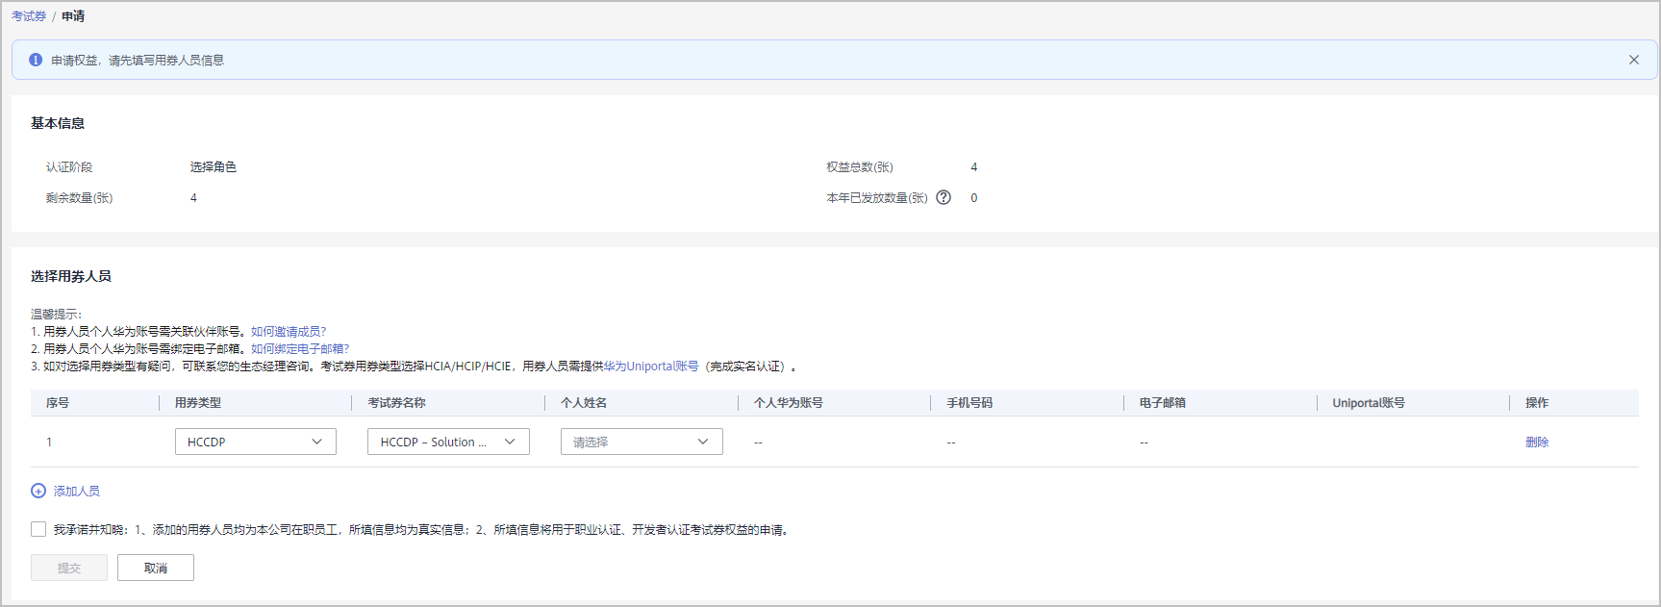Click the 用券类型 column header
This screenshot has width=1661, height=607.
pos(198,402)
